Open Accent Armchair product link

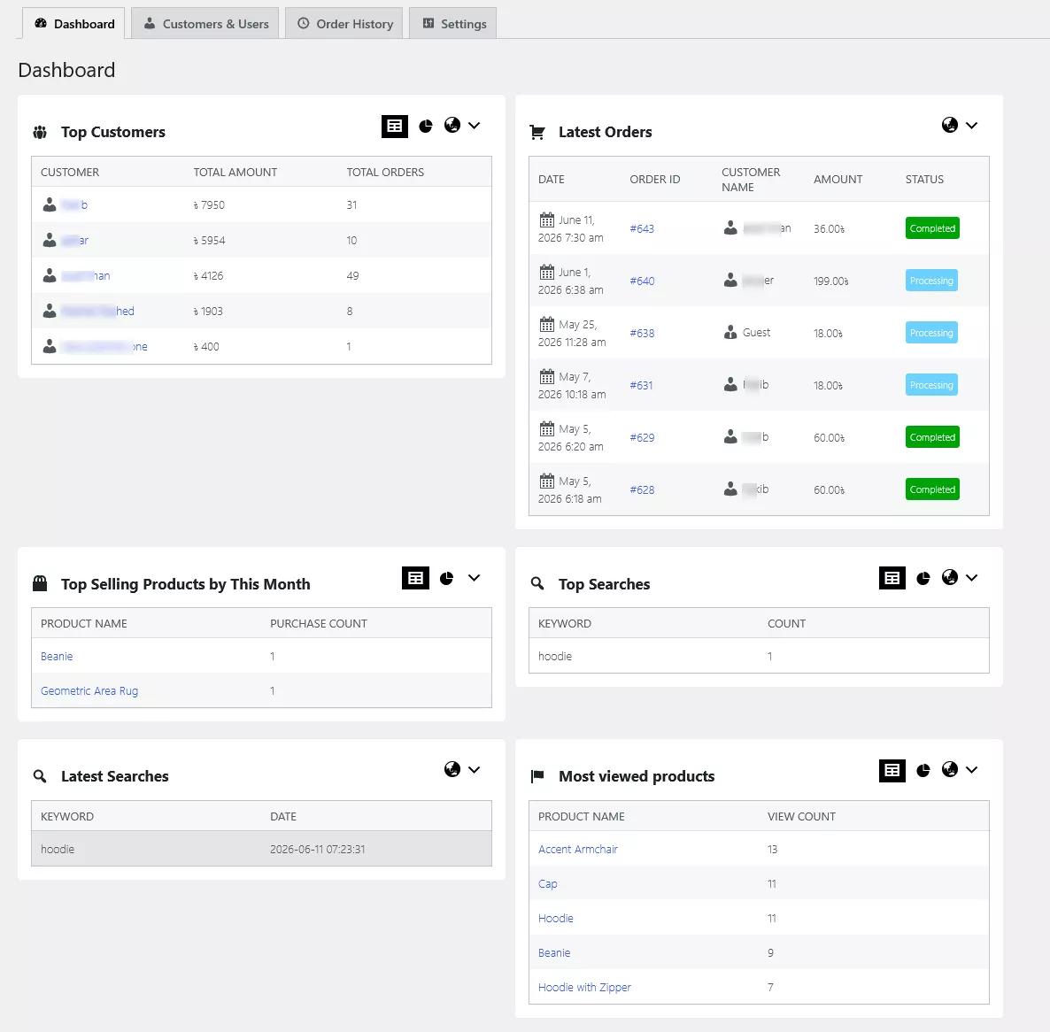pyautogui.click(x=578, y=850)
